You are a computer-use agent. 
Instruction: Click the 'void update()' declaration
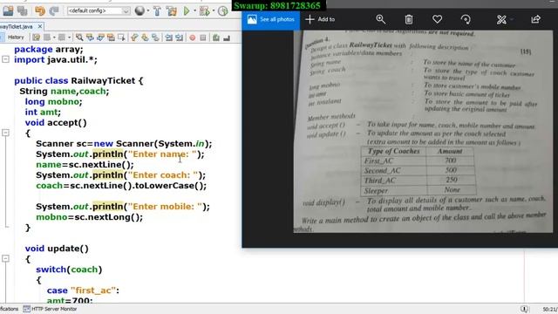(x=57, y=249)
